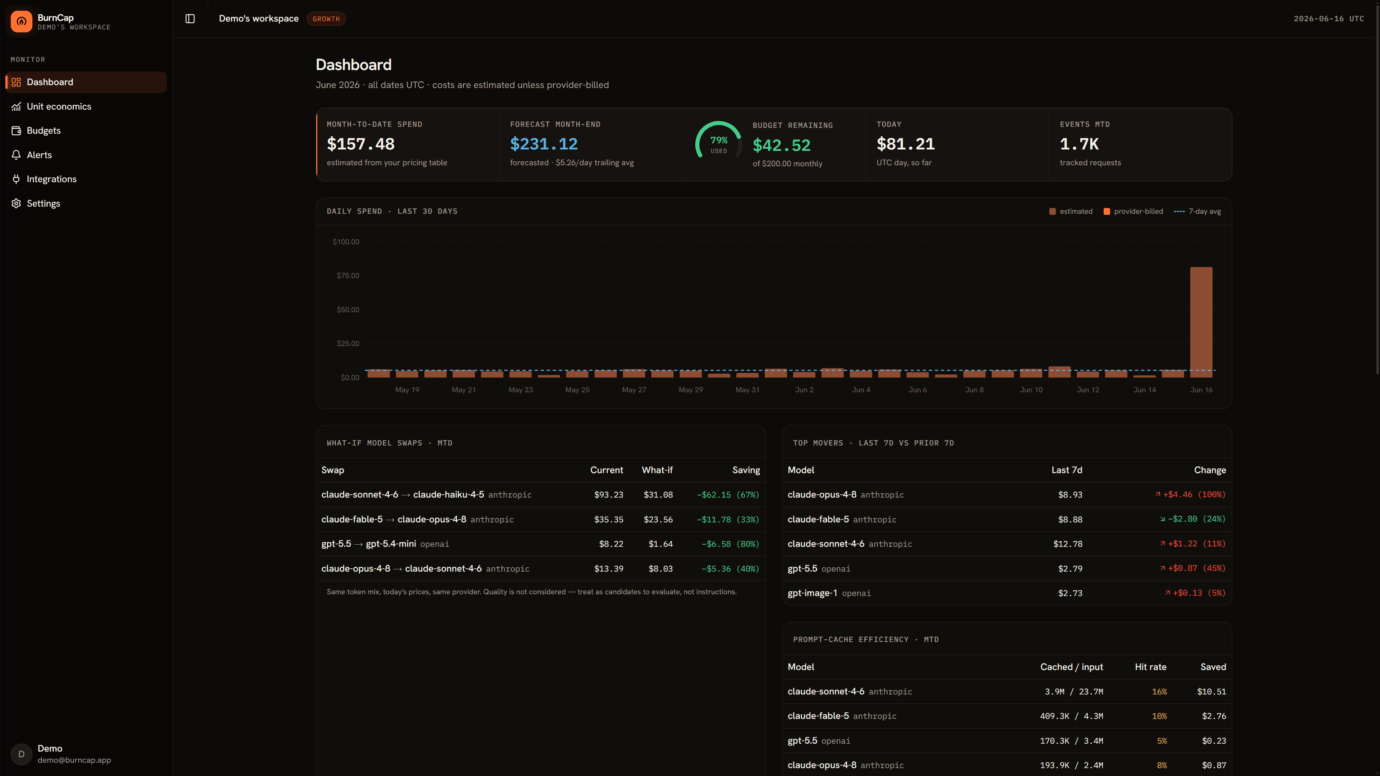Viewport: 1380px width, 776px height.
Task: Click the estimated legend swatch
Action: 1052,212
